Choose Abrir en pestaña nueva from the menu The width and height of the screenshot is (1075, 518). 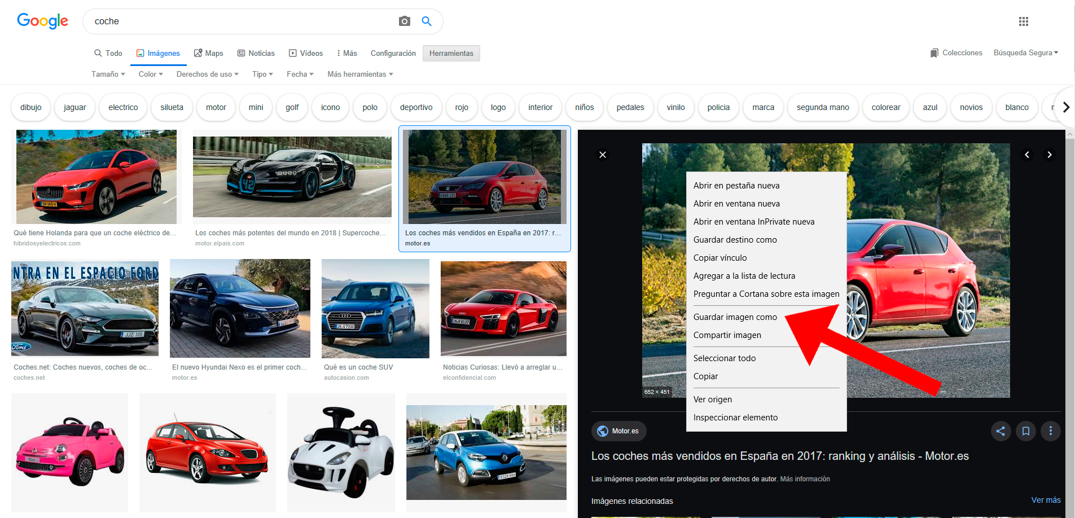pos(736,185)
